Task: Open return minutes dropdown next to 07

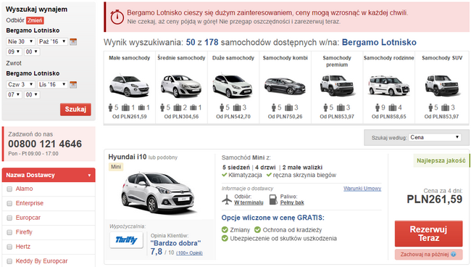Action: (32, 95)
